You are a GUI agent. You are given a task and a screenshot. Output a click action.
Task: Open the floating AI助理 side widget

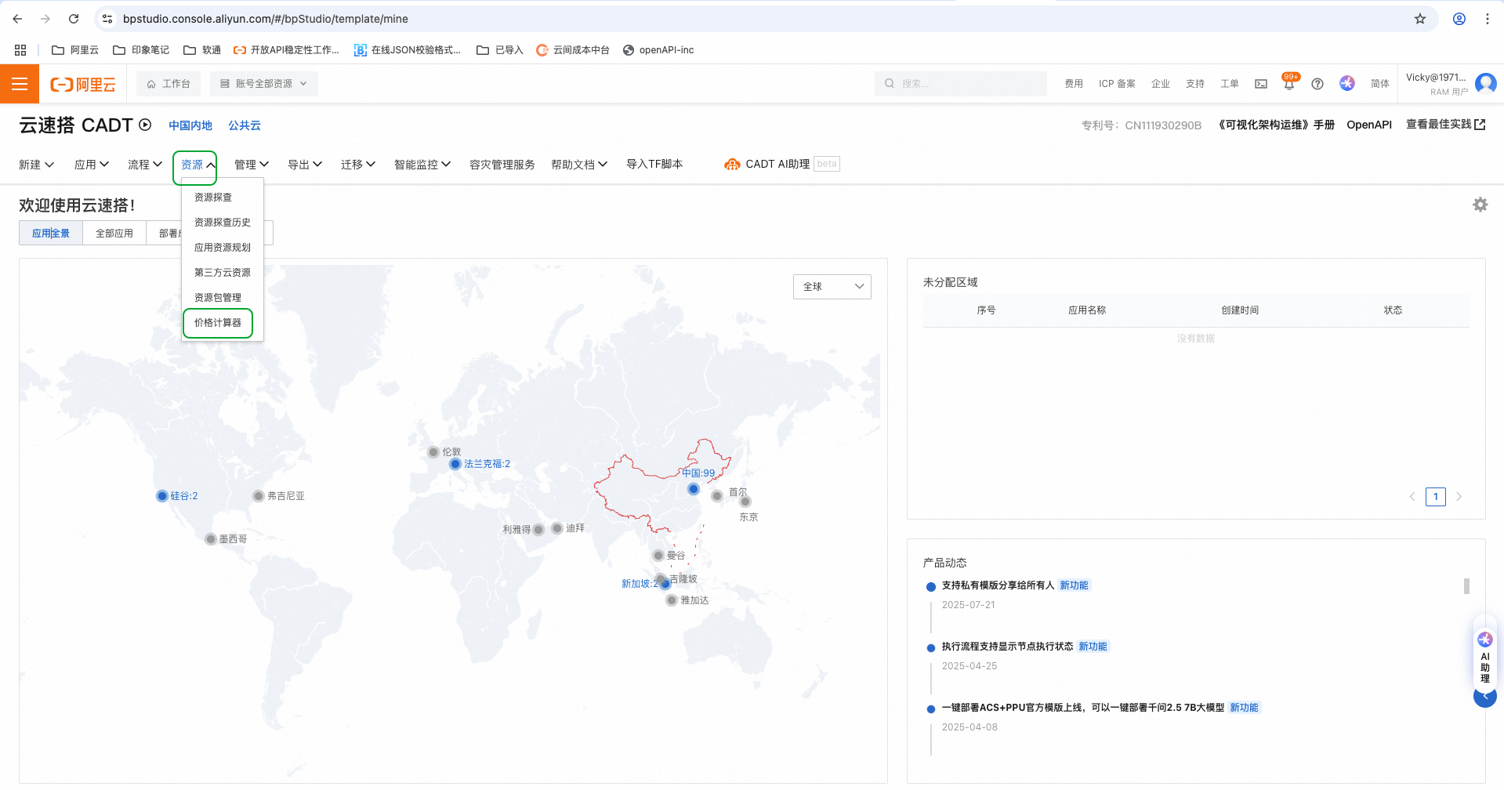click(1484, 658)
